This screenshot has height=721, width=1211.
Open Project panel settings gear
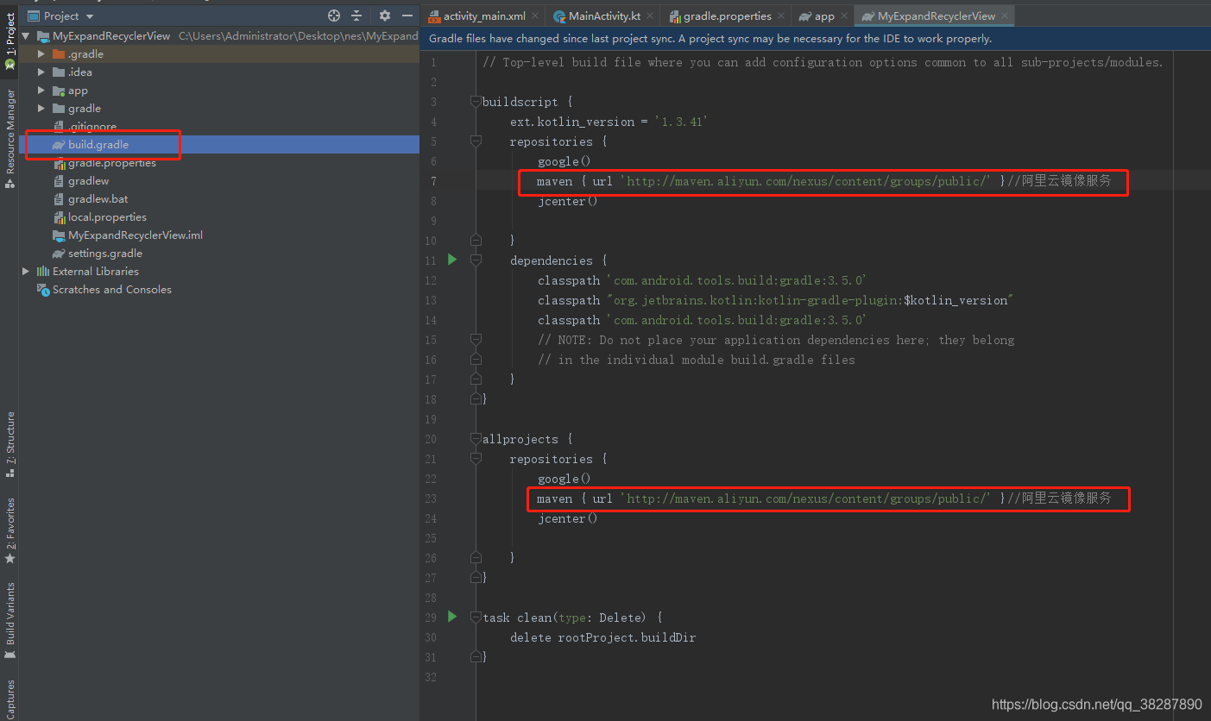[385, 16]
